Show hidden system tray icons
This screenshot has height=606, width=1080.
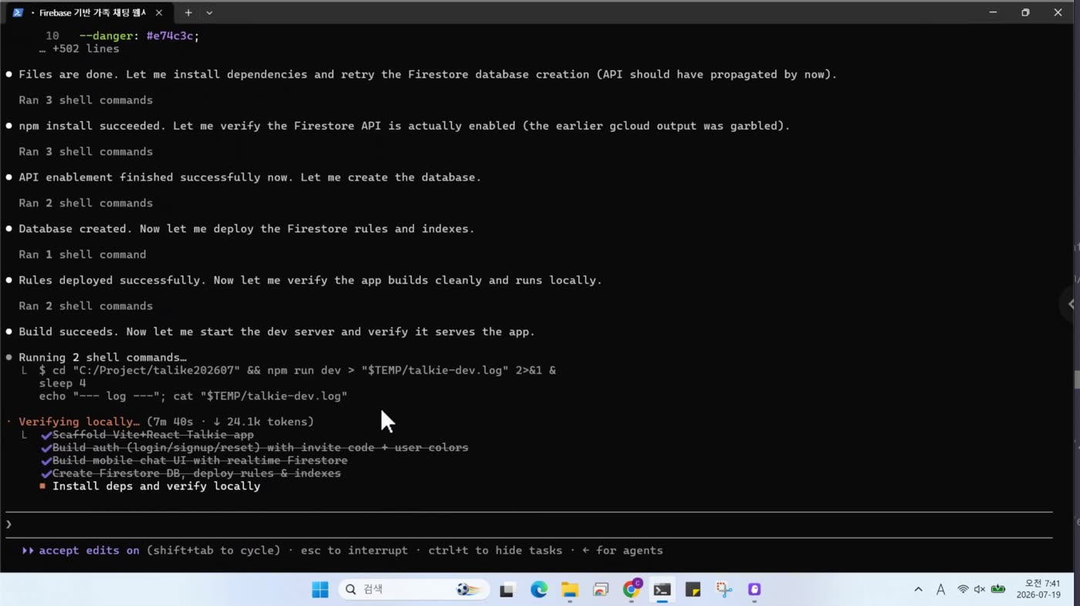point(918,590)
